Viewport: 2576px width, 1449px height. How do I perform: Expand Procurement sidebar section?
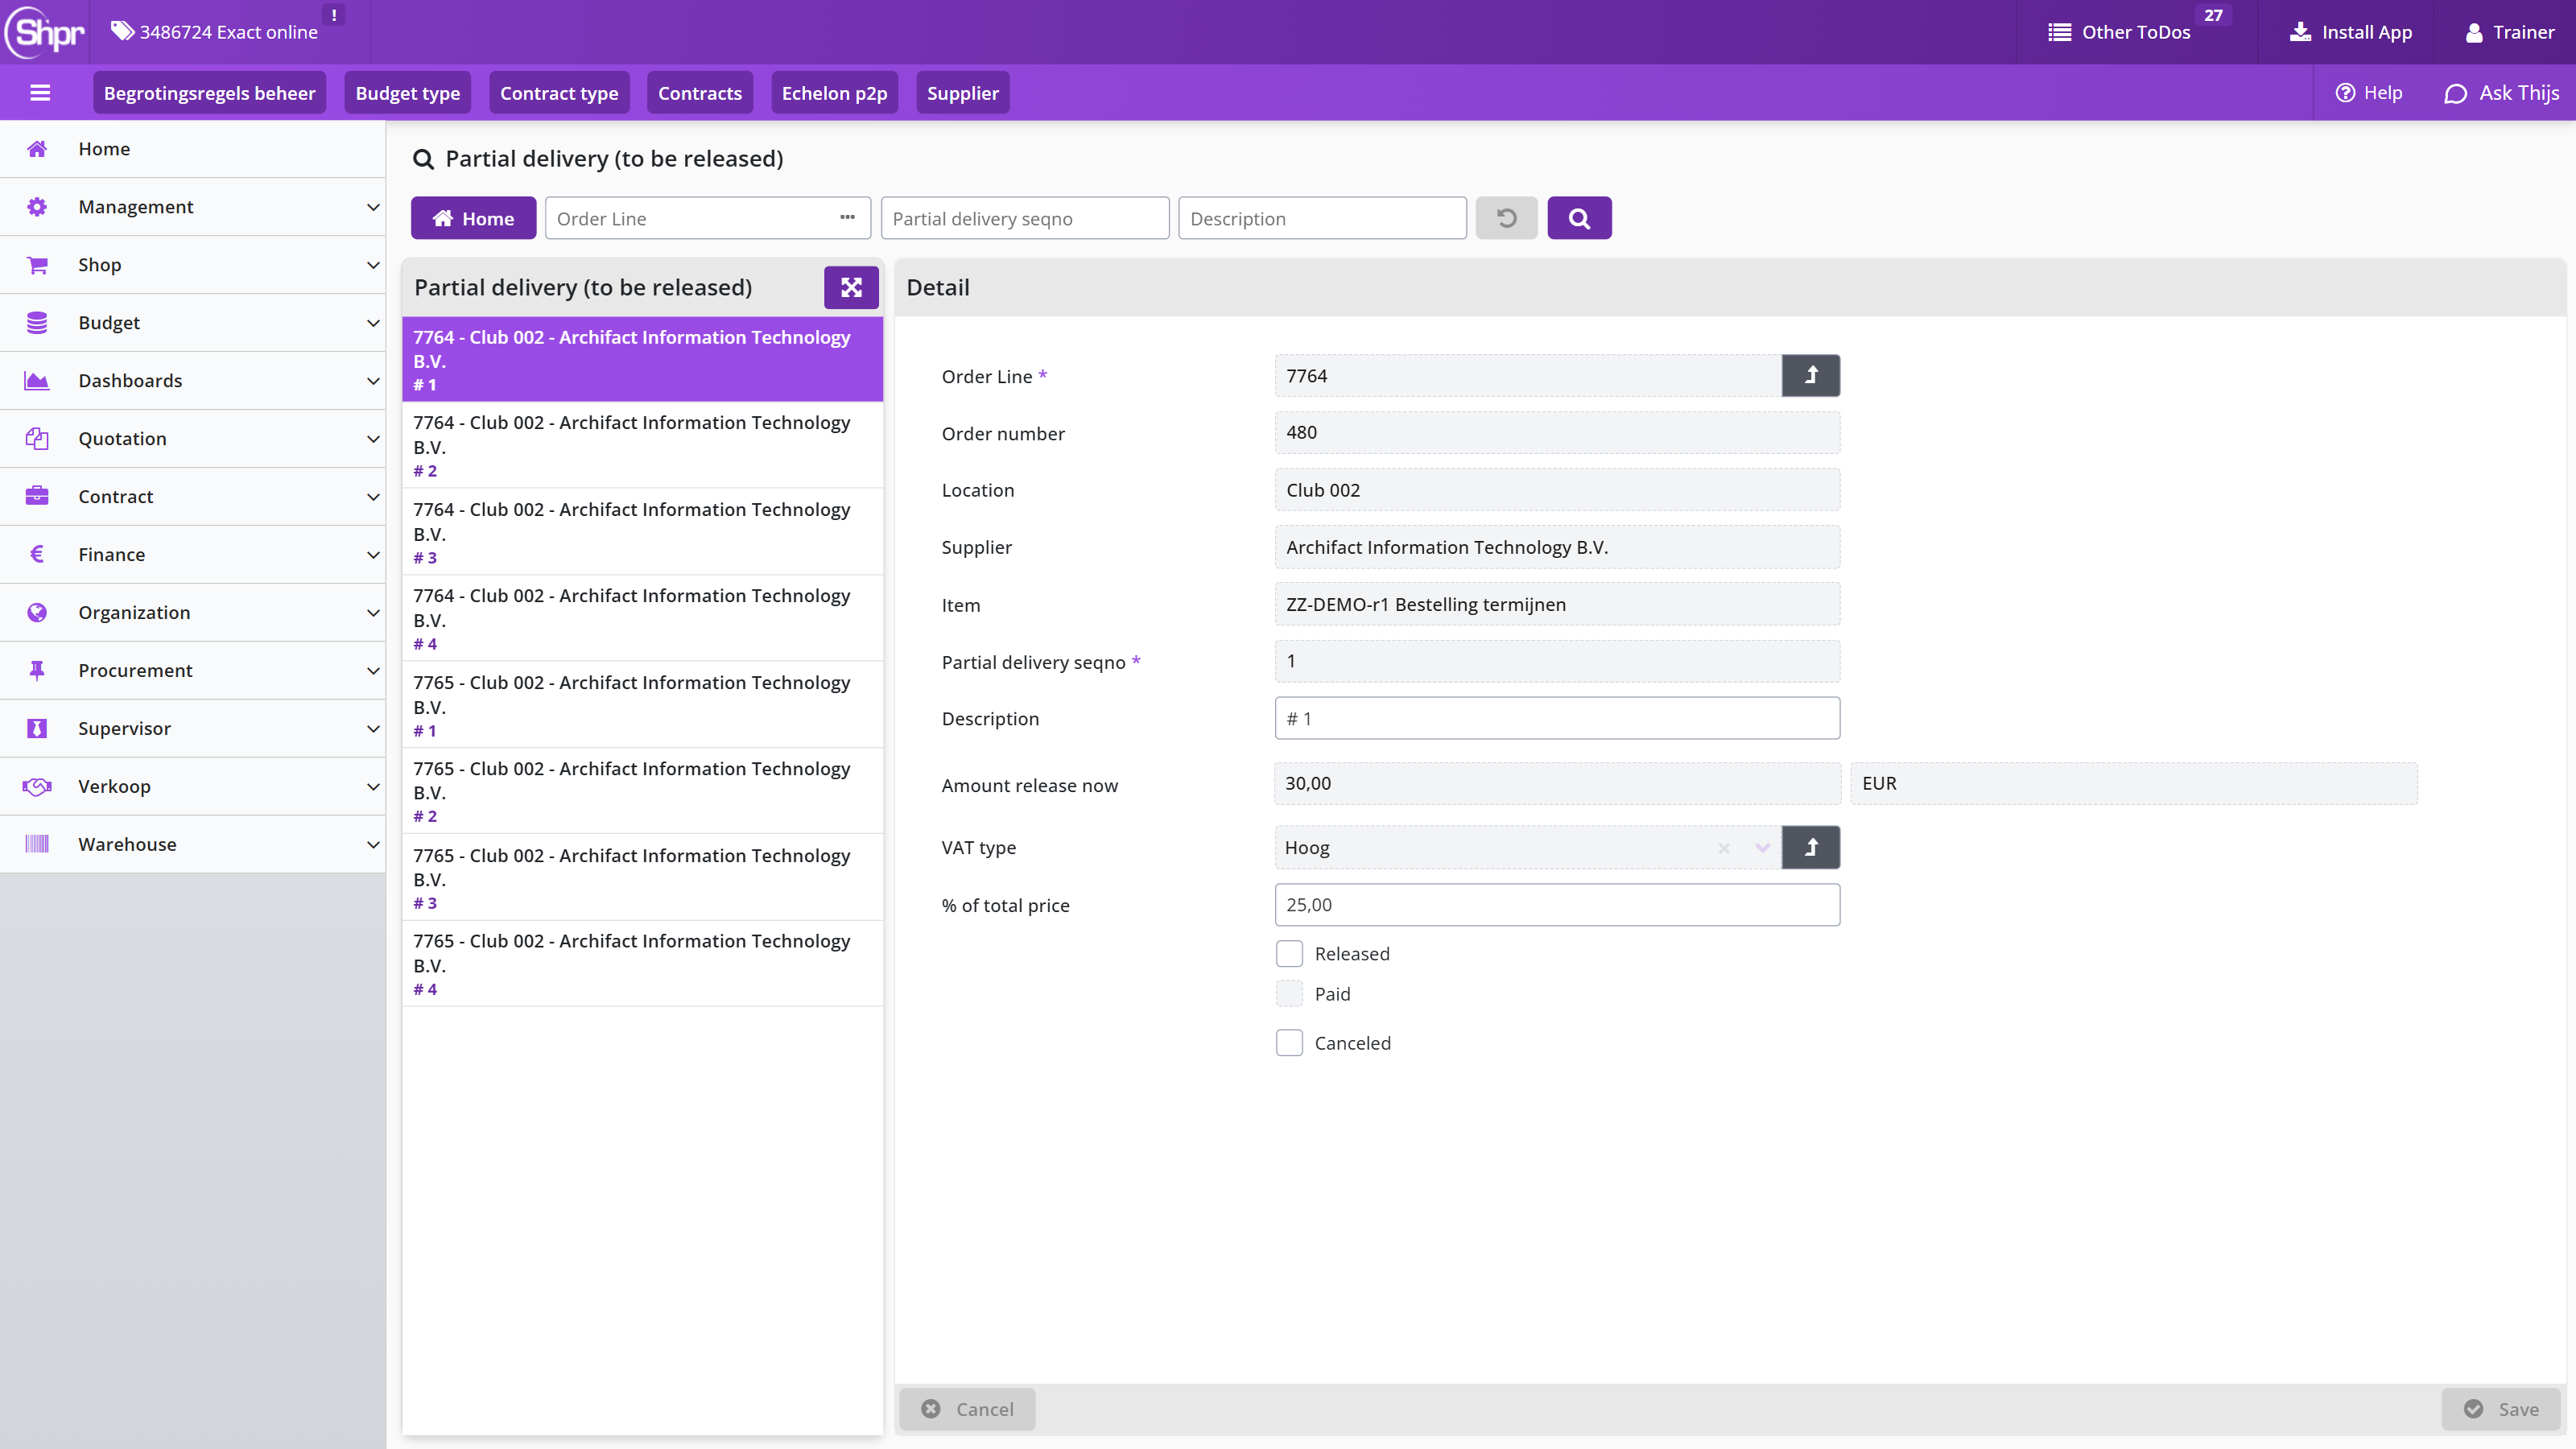[x=193, y=671]
